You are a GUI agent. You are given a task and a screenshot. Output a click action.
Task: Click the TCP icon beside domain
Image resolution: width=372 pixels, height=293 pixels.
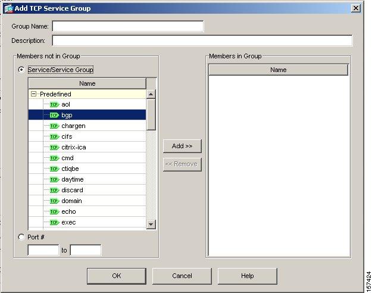55,201
